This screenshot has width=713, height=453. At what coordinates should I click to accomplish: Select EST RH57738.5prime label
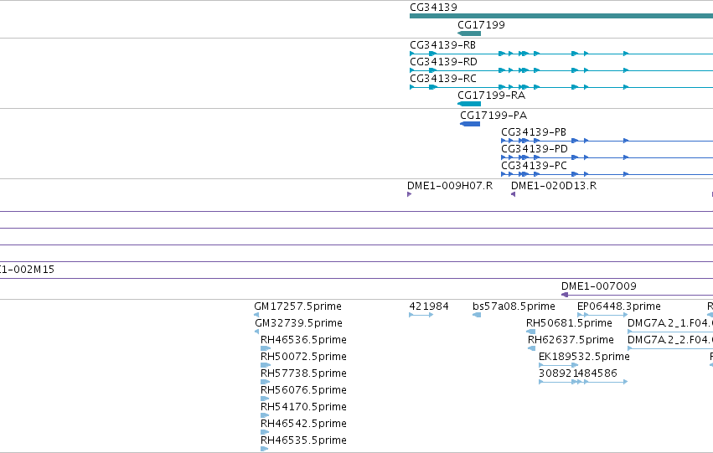(x=303, y=373)
